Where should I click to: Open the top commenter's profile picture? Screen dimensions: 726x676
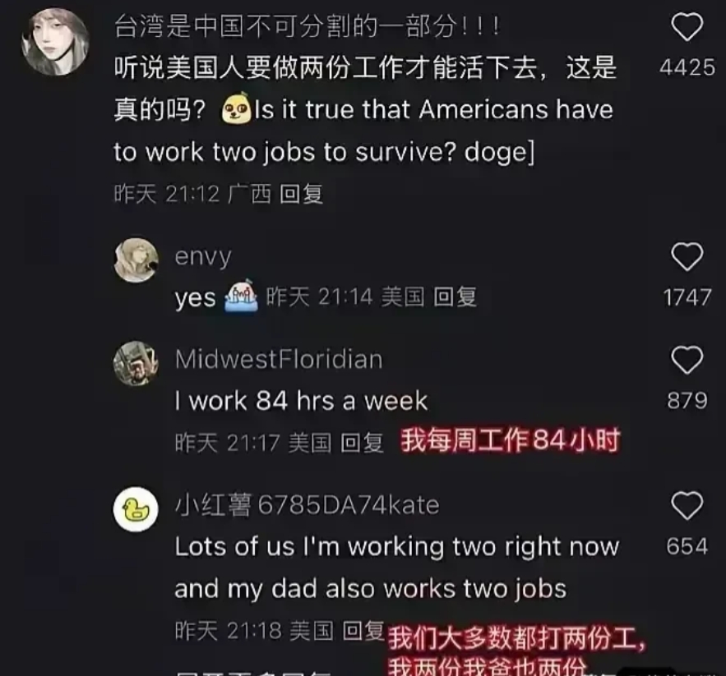click(55, 41)
